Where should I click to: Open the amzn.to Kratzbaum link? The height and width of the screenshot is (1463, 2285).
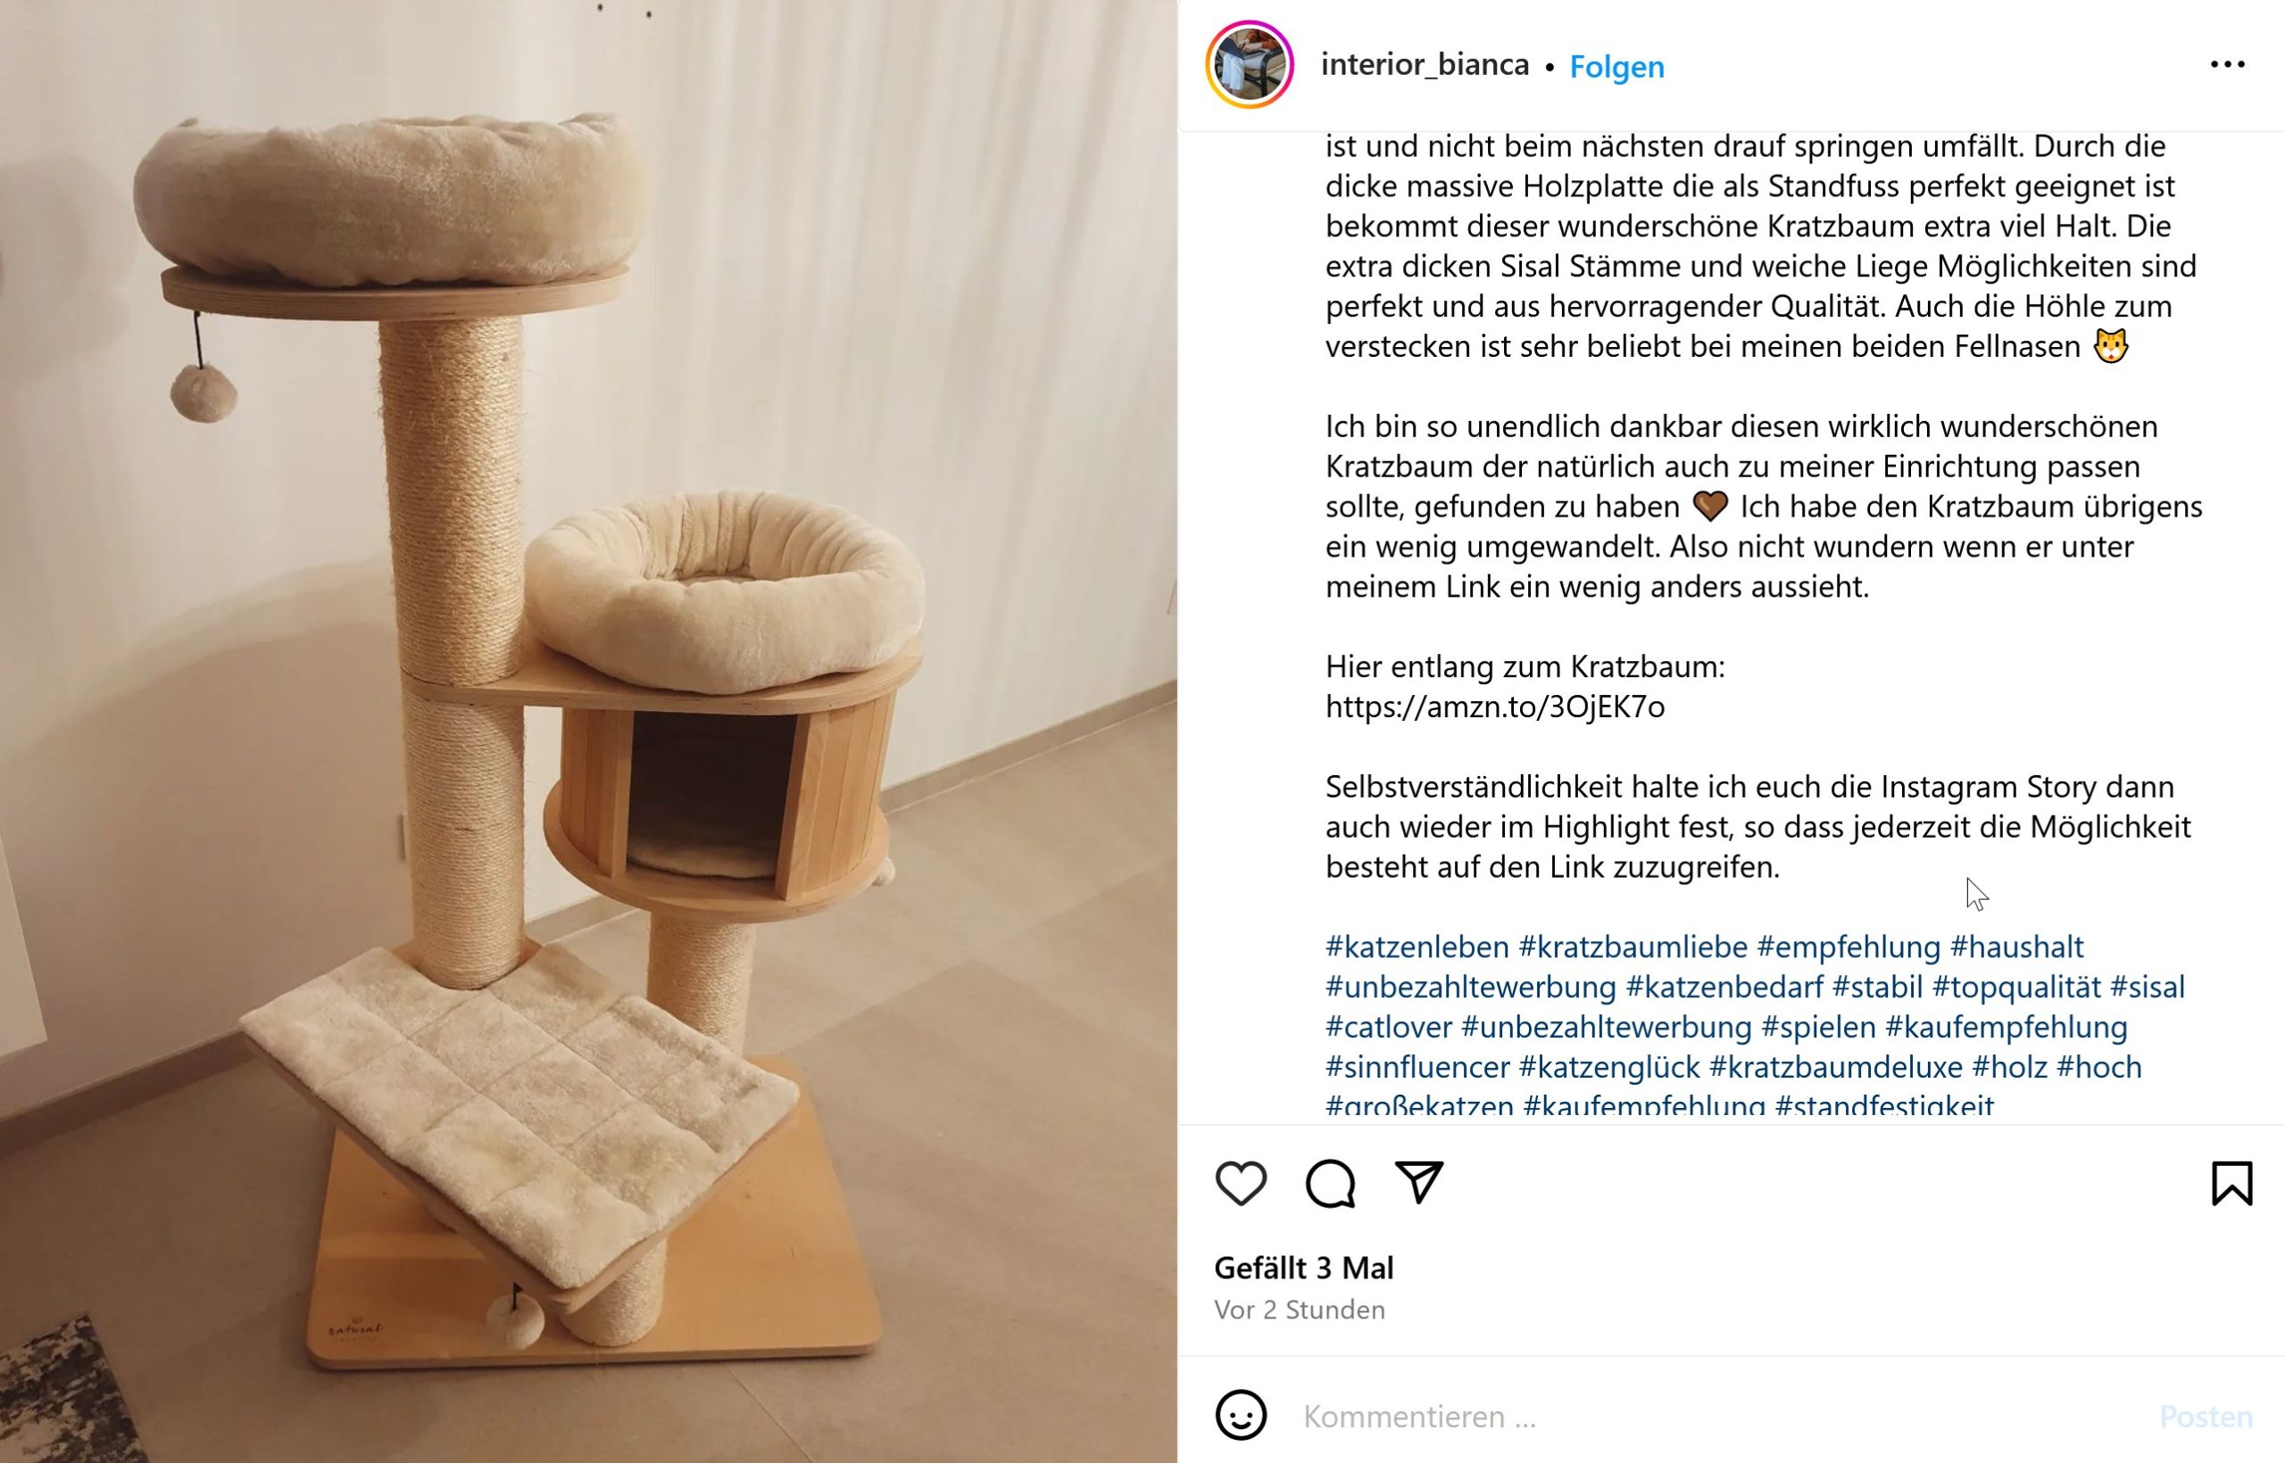pos(1495,707)
